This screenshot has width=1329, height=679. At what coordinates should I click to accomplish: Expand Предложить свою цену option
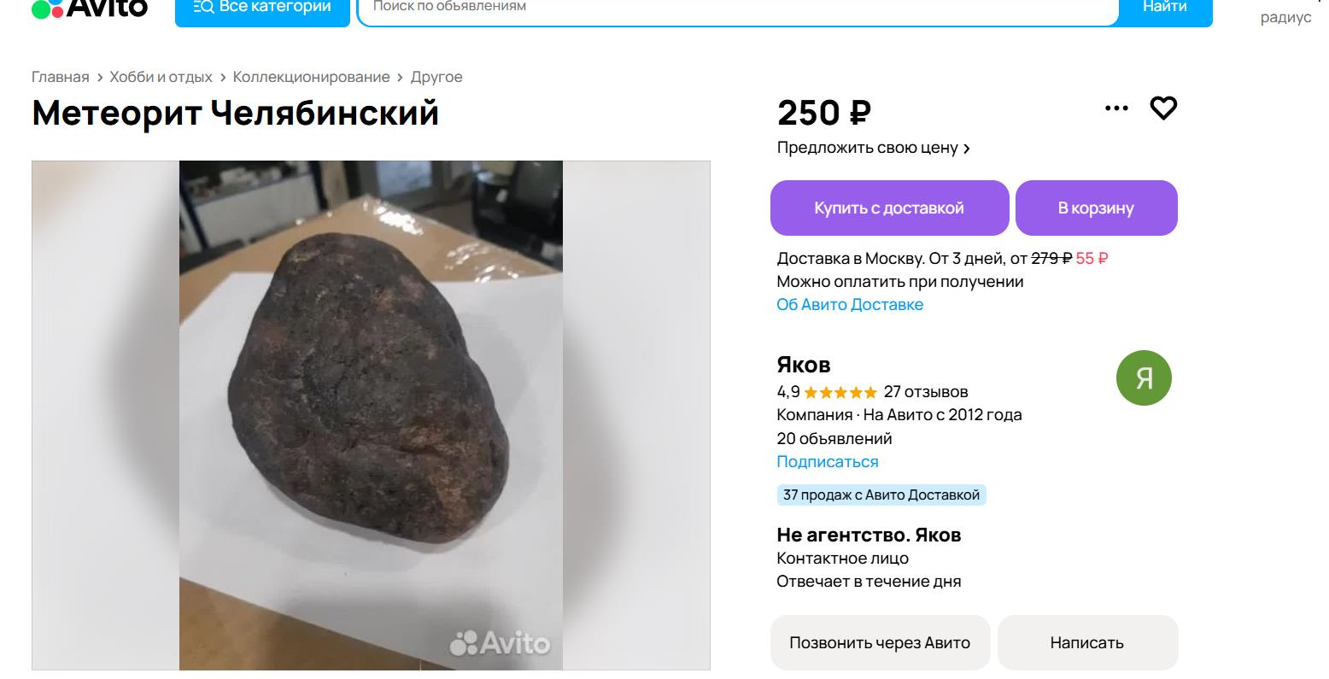click(873, 148)
